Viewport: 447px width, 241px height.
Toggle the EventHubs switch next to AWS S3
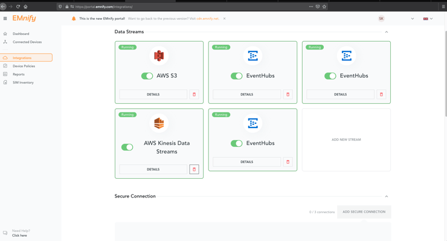[x=237, y=76]
